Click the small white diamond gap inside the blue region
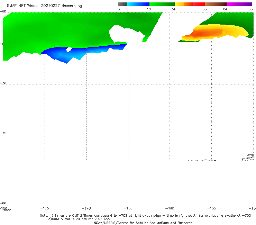The height and width of the screenshot is (225, 256). coord(69,49)
